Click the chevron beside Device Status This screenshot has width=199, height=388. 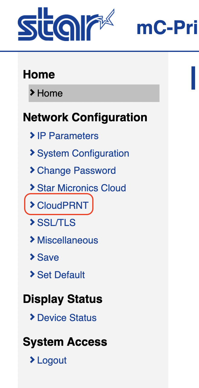click(32, 317)
